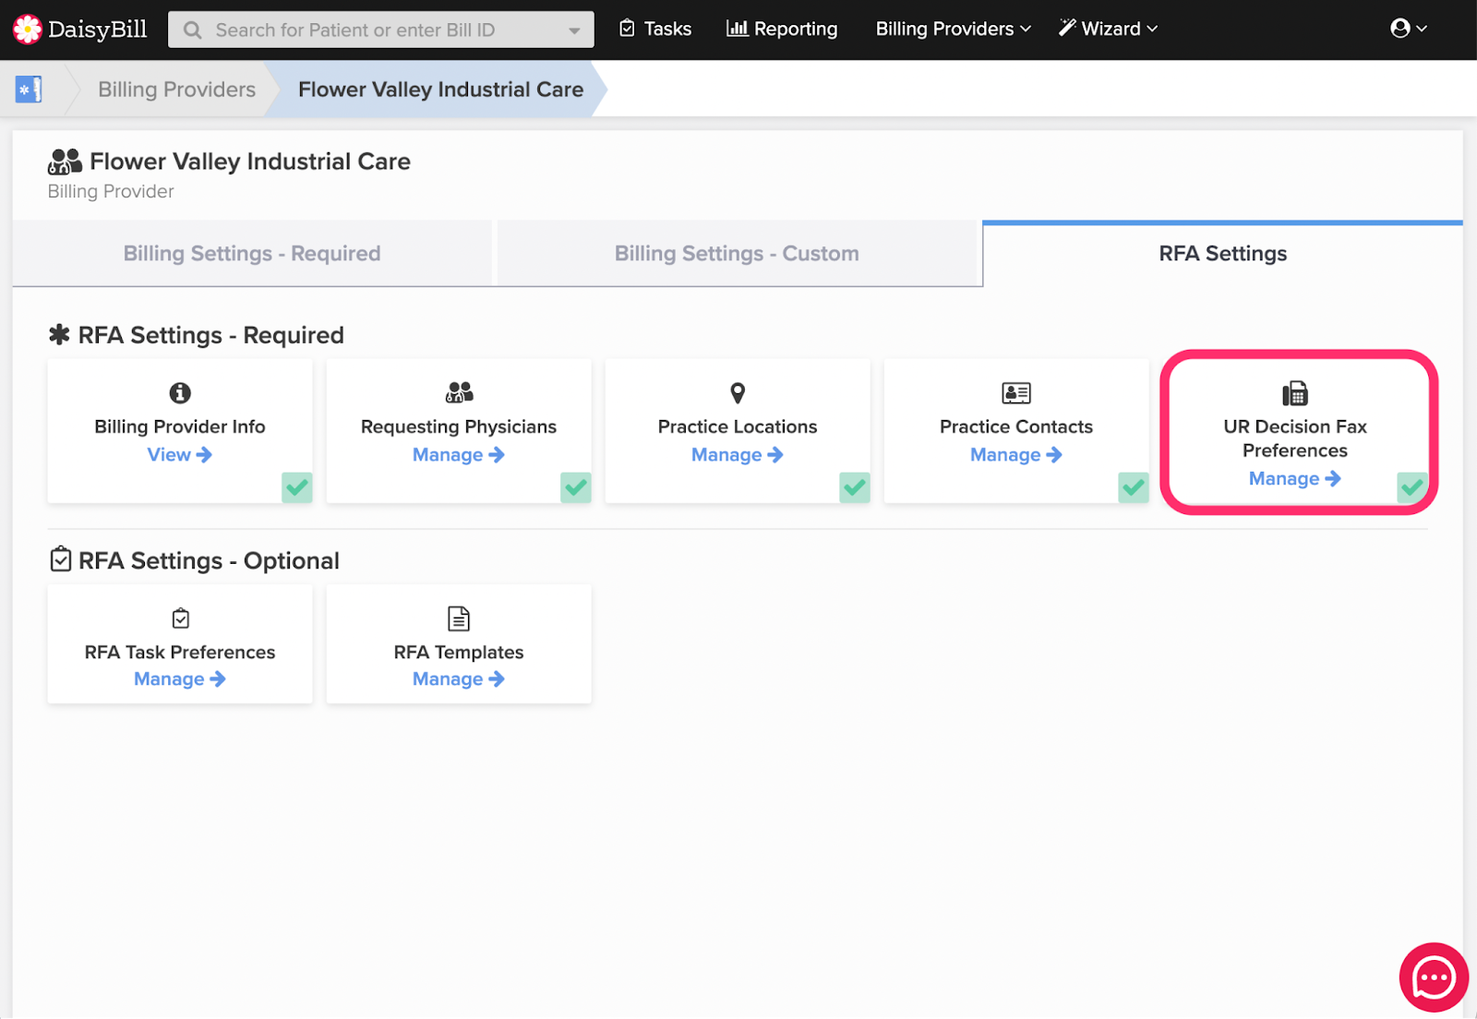Click green checkmark on Practice Locations card
Viewport: 1477px width, 1019px height.
point(855,487)
